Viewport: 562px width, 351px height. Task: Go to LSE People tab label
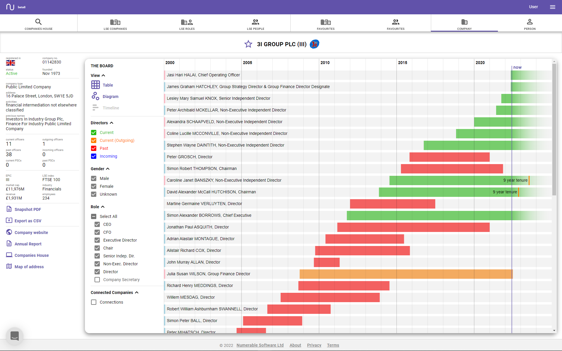[x=256, y=29]
